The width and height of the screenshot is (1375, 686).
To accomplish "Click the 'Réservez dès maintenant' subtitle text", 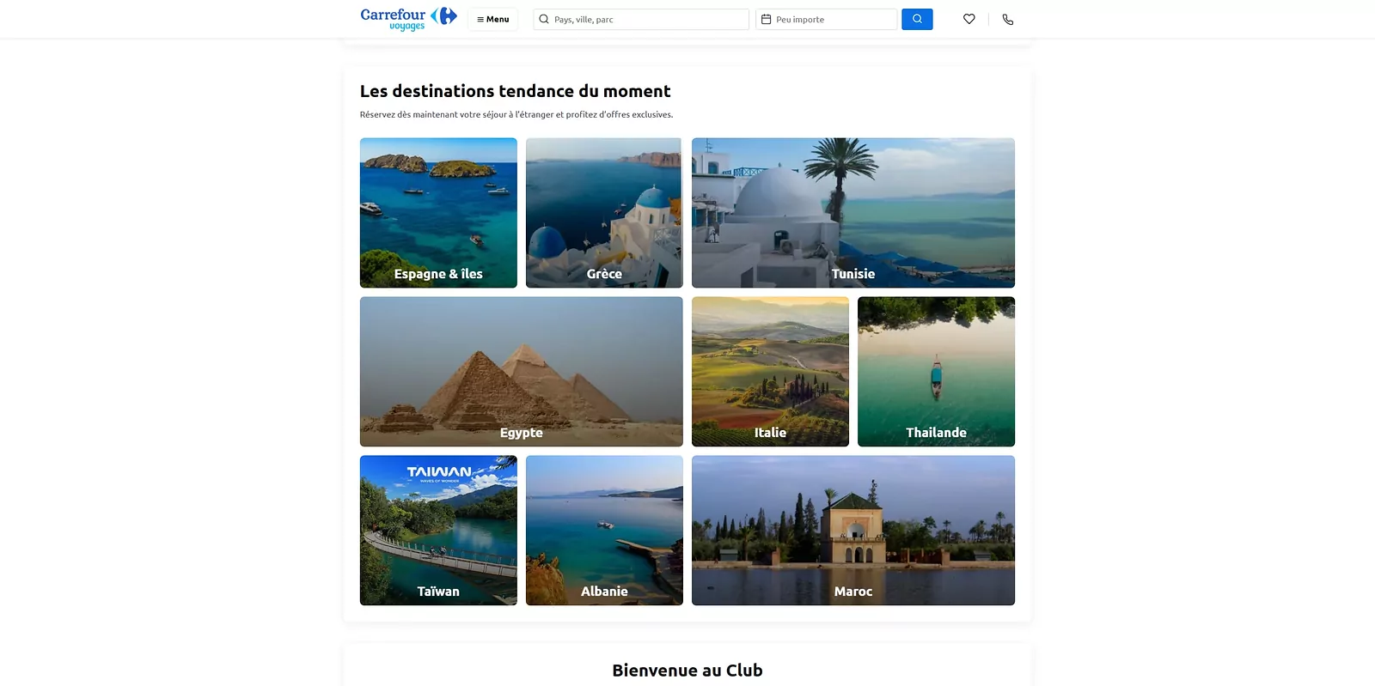I will click(x=516, y=114).
